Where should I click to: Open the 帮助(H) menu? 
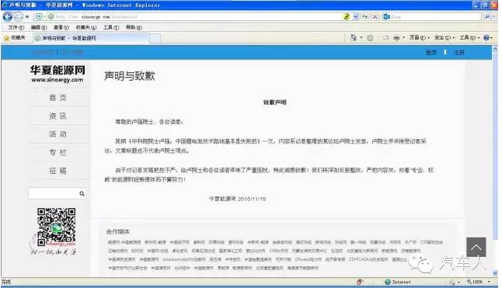point(134,27)
